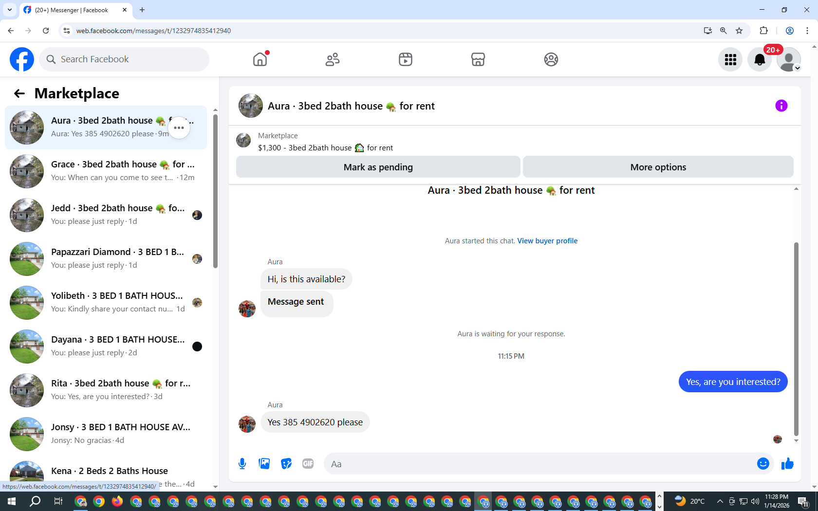Open a new browser tab
The image size is (818, 511).
coord(142,10)
